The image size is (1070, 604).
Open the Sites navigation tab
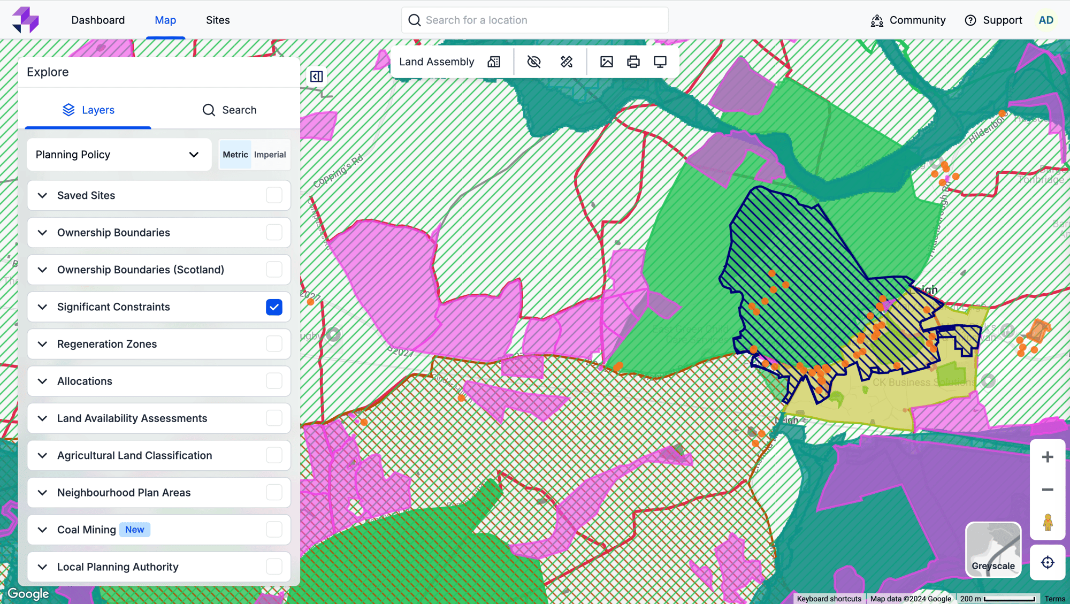tap(218, 20)
